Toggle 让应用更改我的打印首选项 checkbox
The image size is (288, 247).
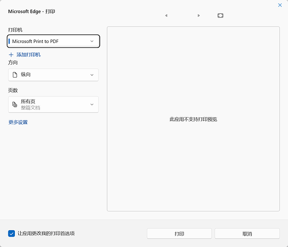[11, 234]
